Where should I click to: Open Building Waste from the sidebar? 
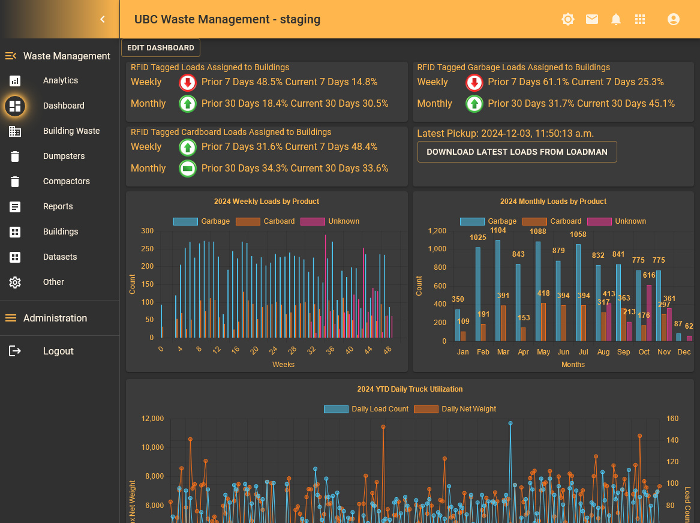pyautogui.click(x=71, y=131)
